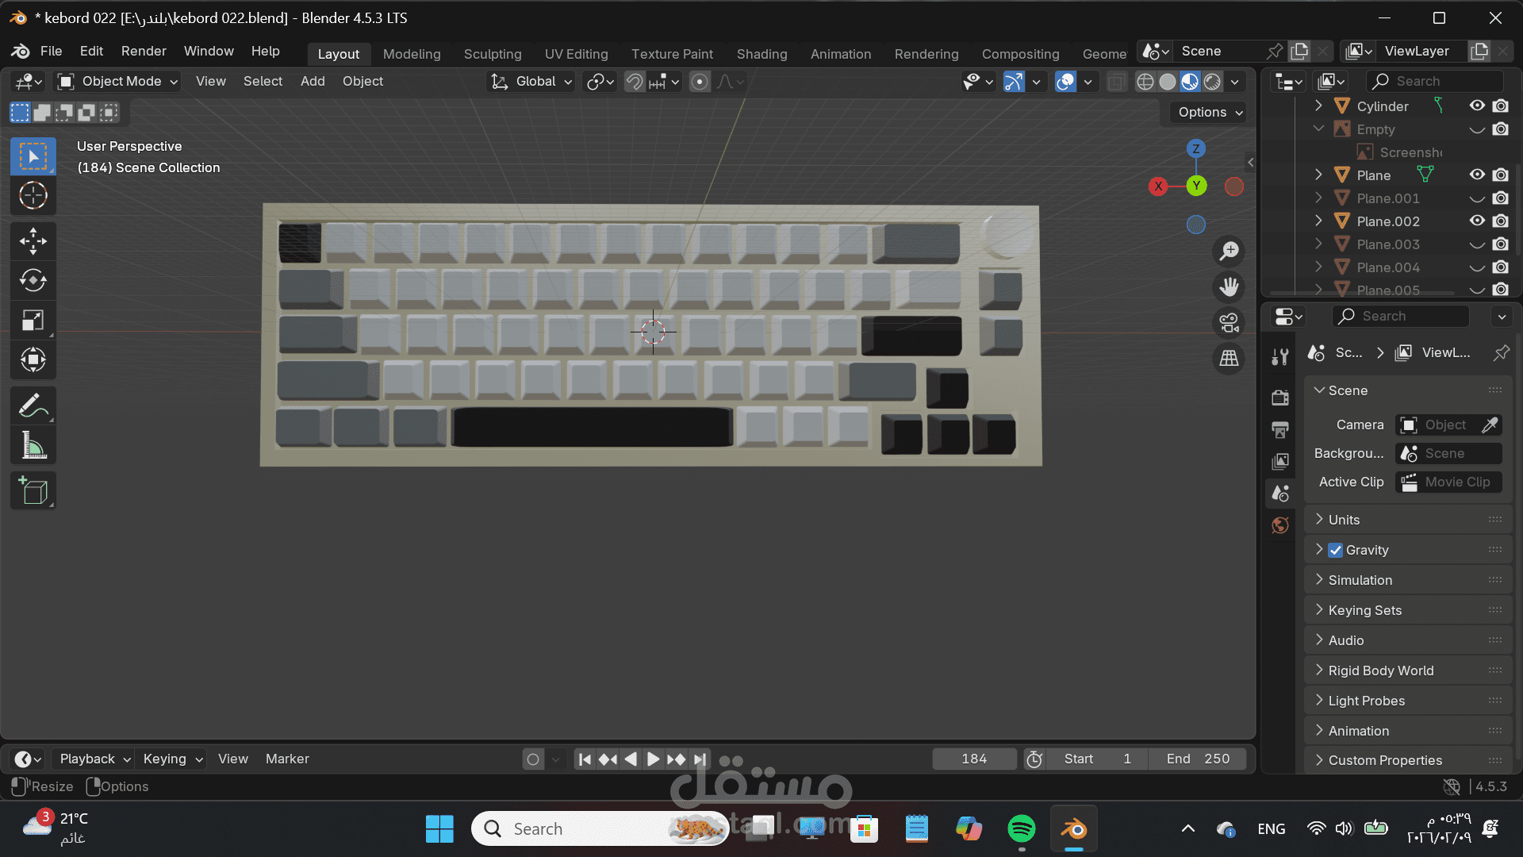This screenshot has width=1523, height=857.
Task: Click the viewport Options button
Action: click(1209, 112)
